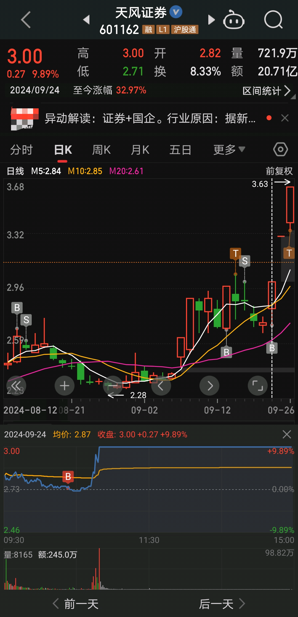Tap the red B marker on intraday chart
This screenshot has width=298, height=617.
coord(68,476)
